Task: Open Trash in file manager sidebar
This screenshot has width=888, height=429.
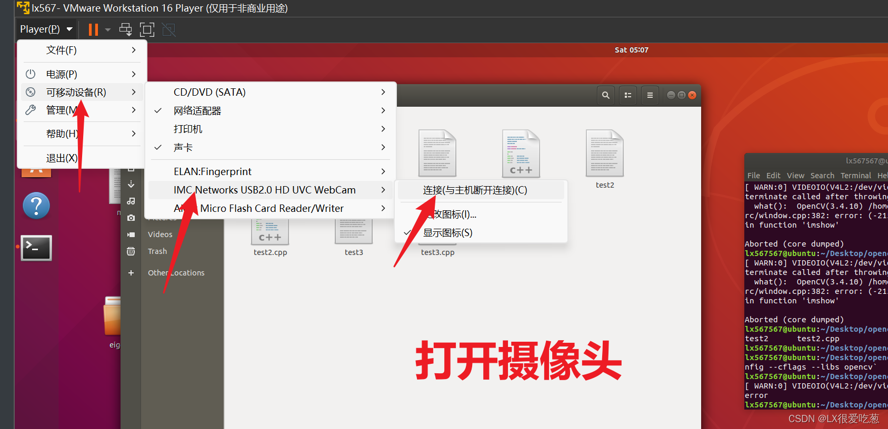Action: 157,251
